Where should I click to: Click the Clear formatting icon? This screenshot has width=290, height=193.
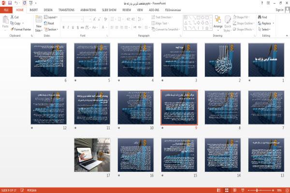pos(105,19)
